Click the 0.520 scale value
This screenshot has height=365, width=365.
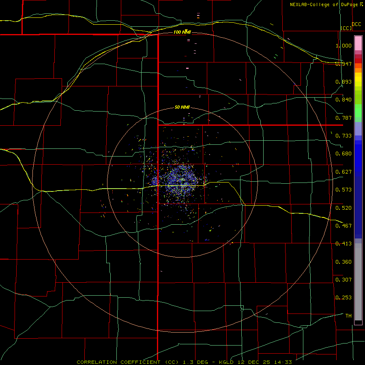click(x=344, y=208)
